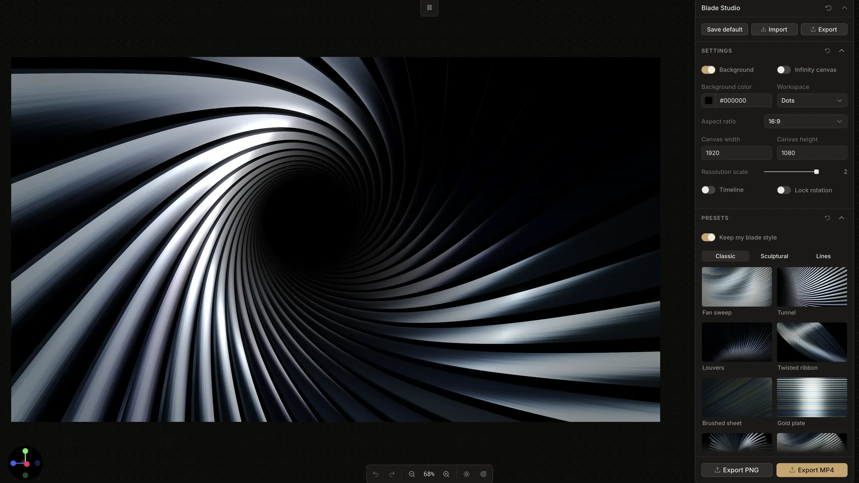Click the green Y axis handle of the gizmo

pyautogui.click(x=25, y=451)
